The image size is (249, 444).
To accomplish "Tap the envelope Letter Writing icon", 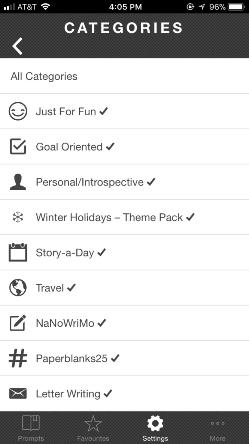I will coord(18,394).
